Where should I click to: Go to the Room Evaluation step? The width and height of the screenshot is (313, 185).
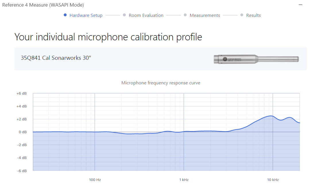coord(146,15)
